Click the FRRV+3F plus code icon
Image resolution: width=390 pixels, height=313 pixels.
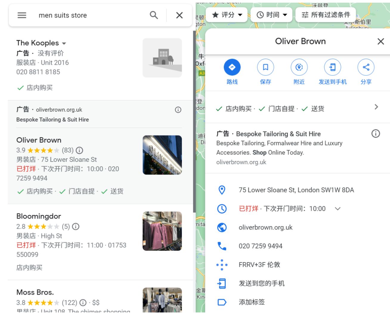coord(222,265)
